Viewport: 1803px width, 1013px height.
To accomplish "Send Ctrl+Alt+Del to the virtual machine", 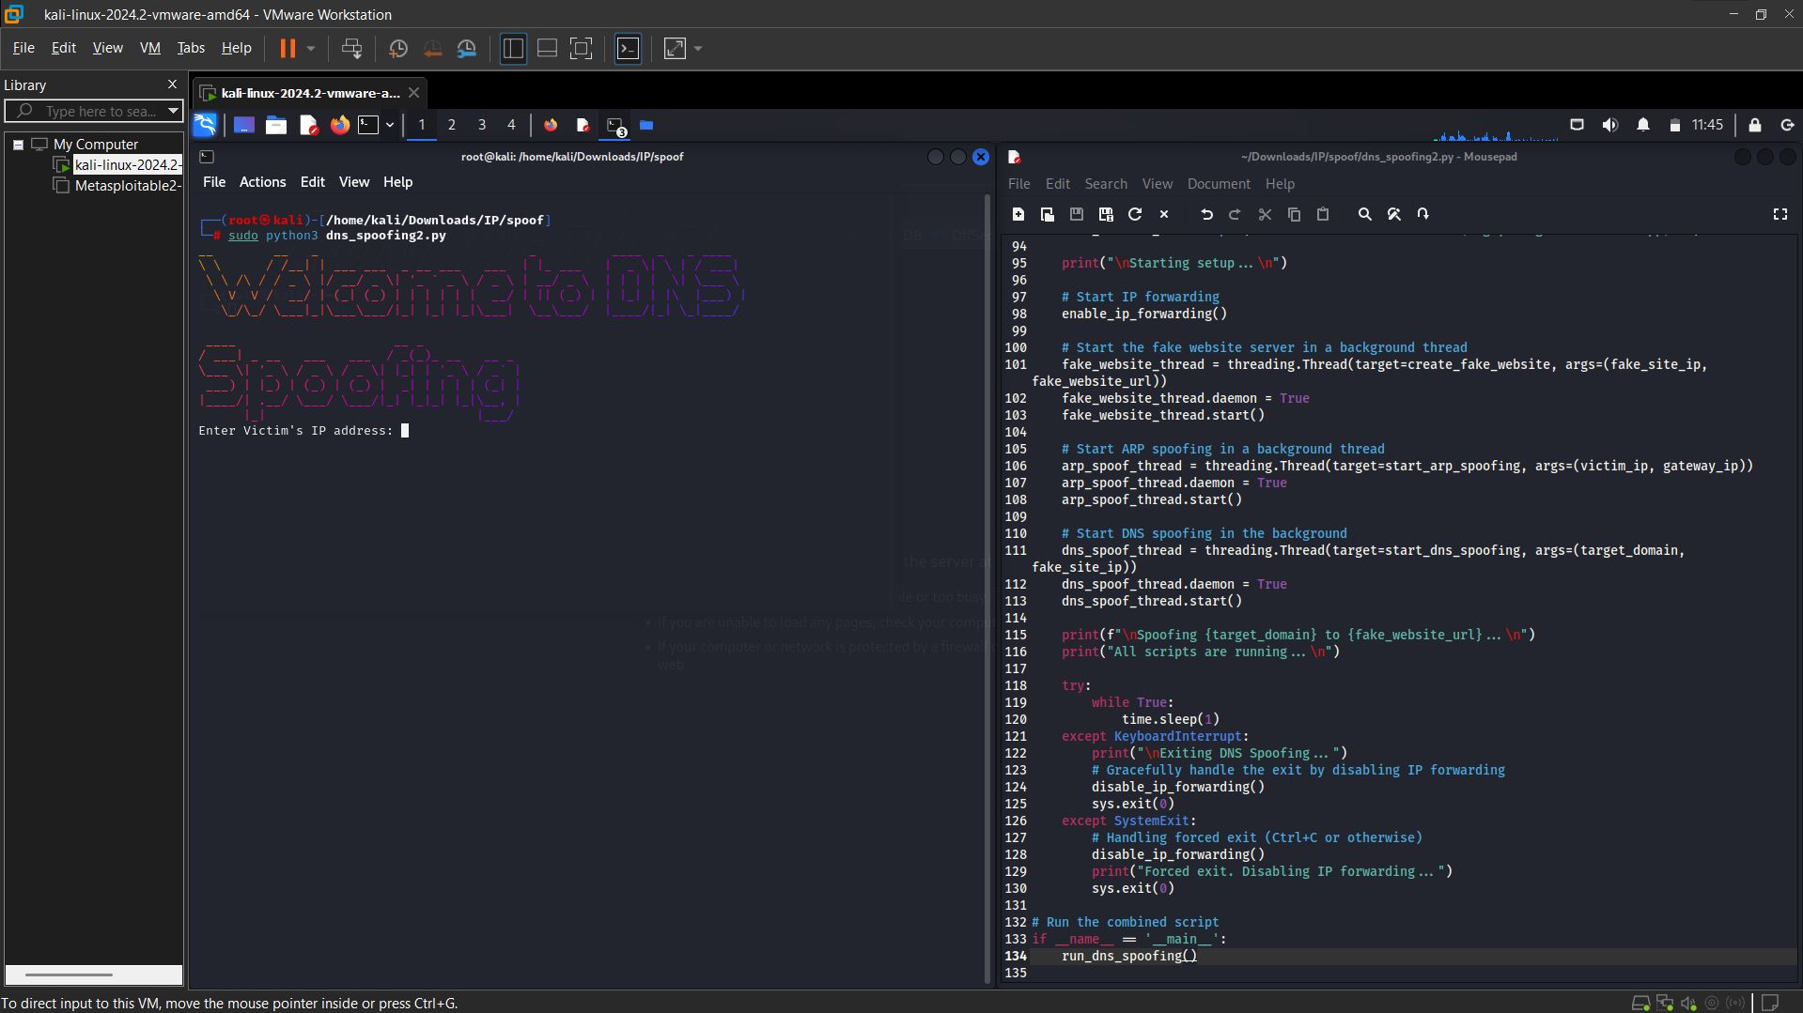I will coord(352,49).
